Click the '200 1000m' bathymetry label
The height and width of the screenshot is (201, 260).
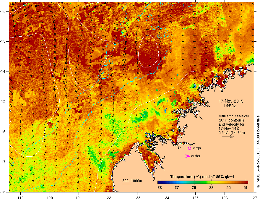132,181
